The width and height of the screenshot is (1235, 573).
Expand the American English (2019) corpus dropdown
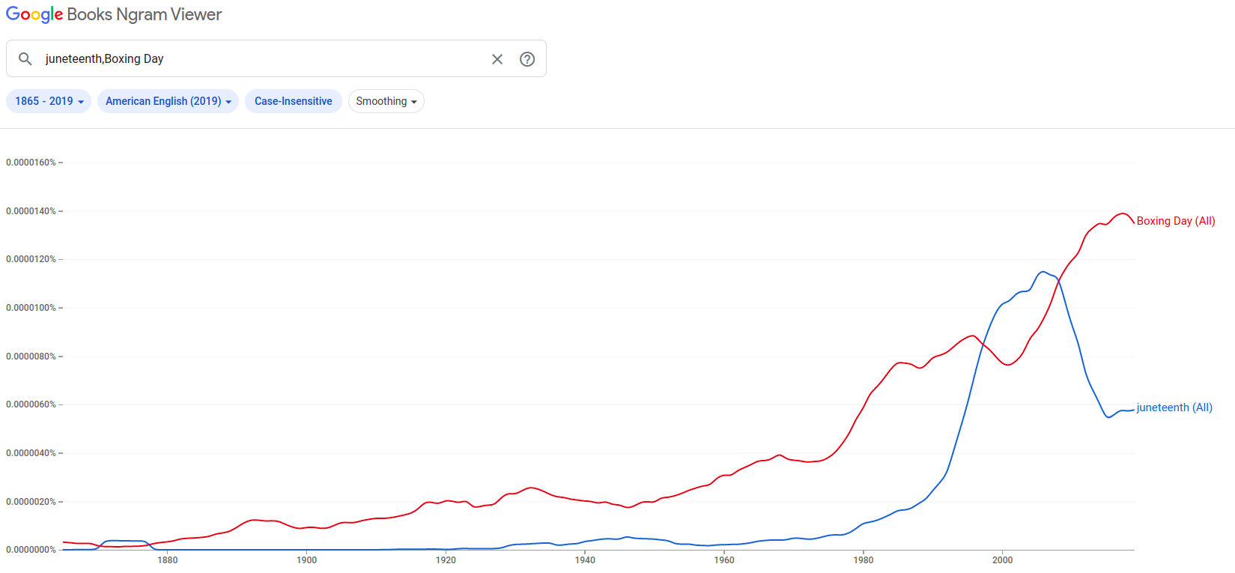coord(168,101)
